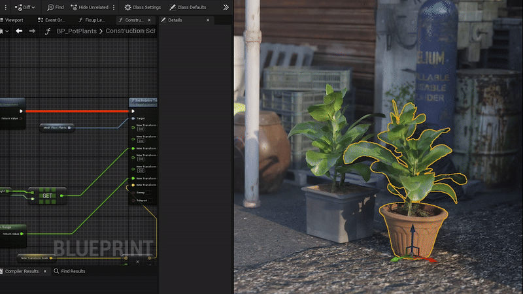Image resolution: width=523 pixels, height=294 pixels.
Task: Click the 0.0 field just below Target
Action: 141,129
